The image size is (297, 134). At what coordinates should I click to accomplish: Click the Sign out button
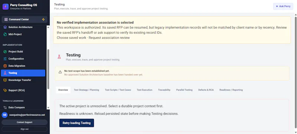tap(25, 129)
